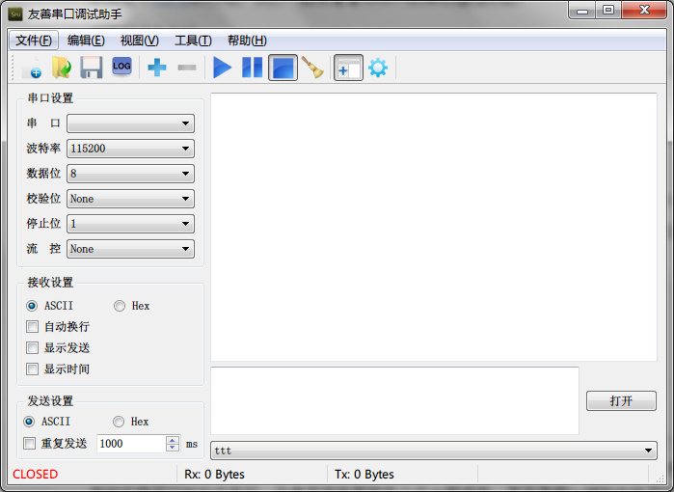Viewport: 674px width, 492px height.
Task: Expand the 停止位 dropdown
Action: point(131,224)
